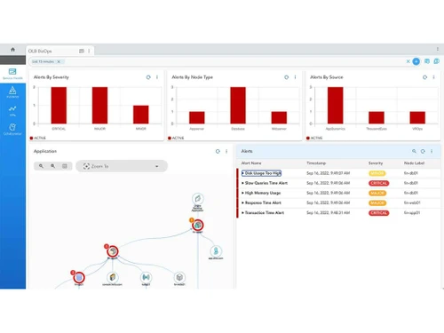Refresh the Alerts By Node Type widget
This screenshot has height=333, width=444.
286,77
